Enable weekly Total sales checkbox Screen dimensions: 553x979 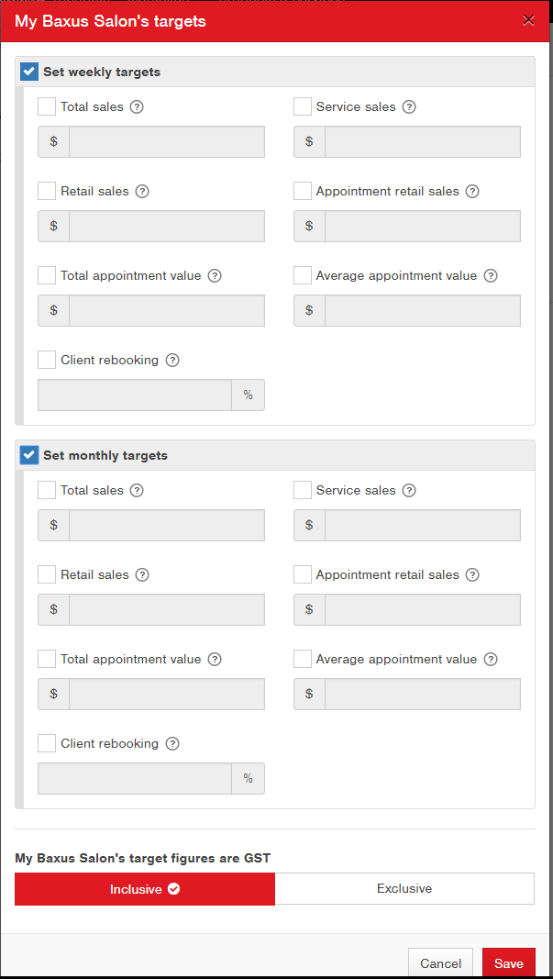[x=47, y=106]
